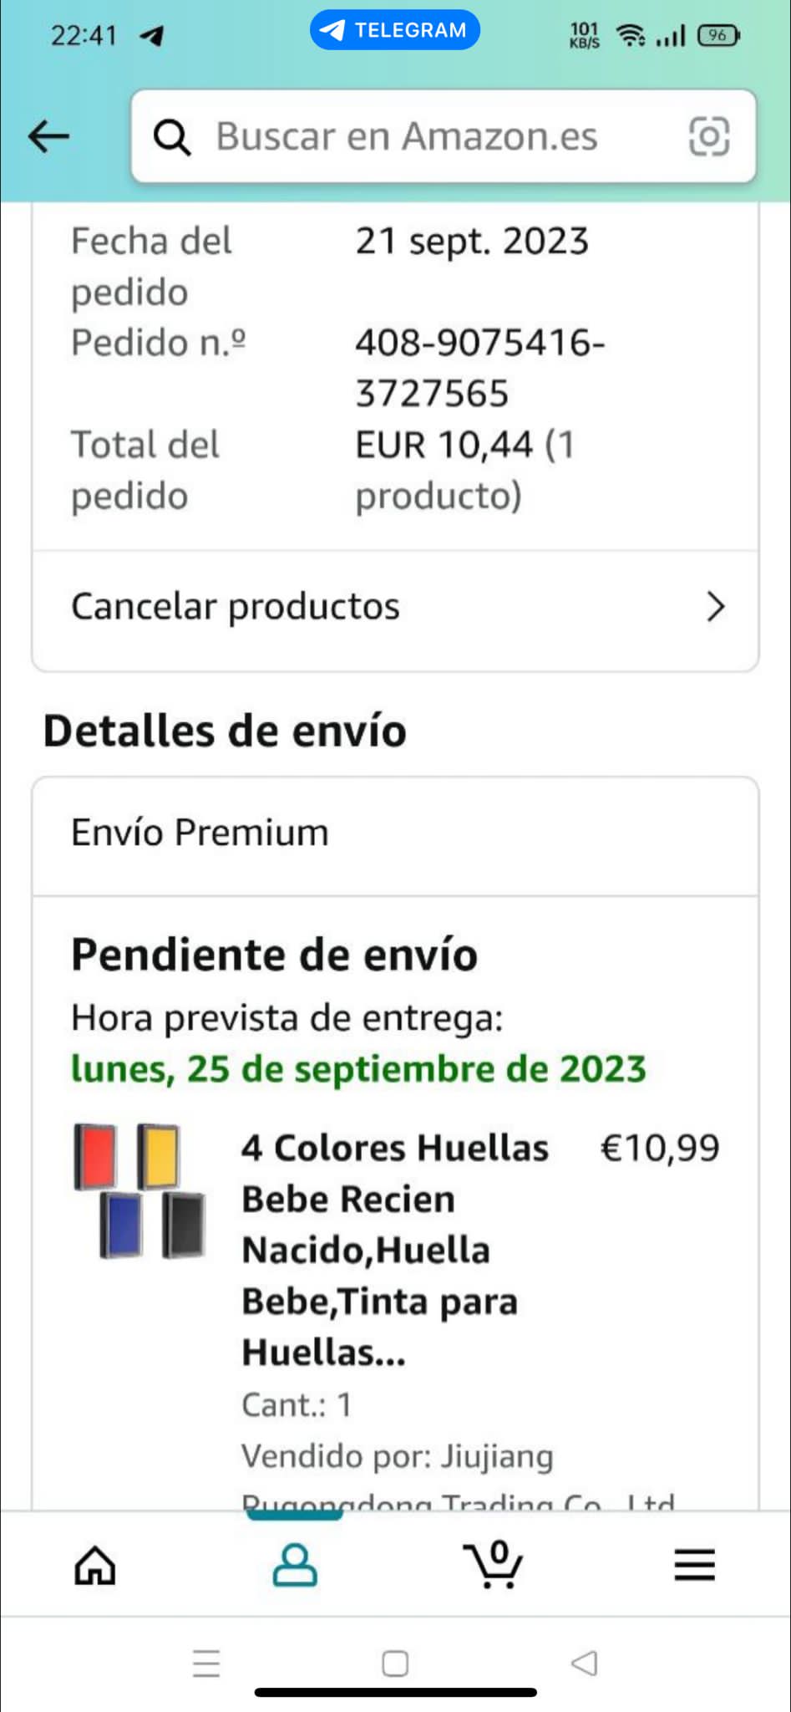The width and height of the screenshot is (791, 1712).
Task: Tap the battery status indicator
Action: pyautogui.click(x=718, y=35)
